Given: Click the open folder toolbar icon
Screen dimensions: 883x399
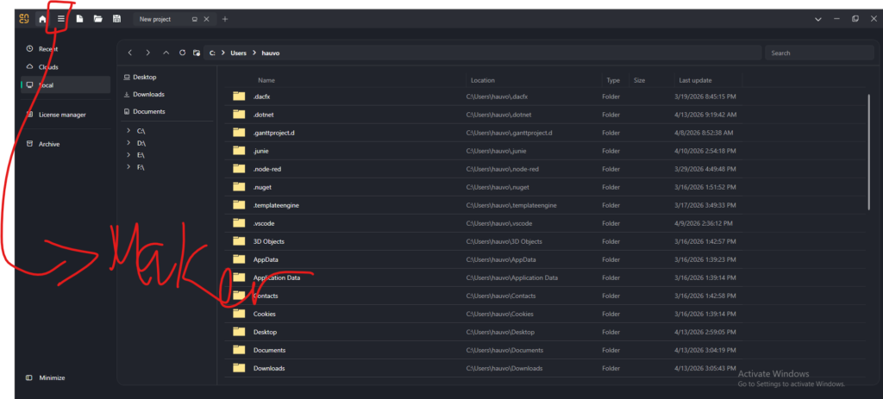Looking at the screenshot, I should point(98,19).
